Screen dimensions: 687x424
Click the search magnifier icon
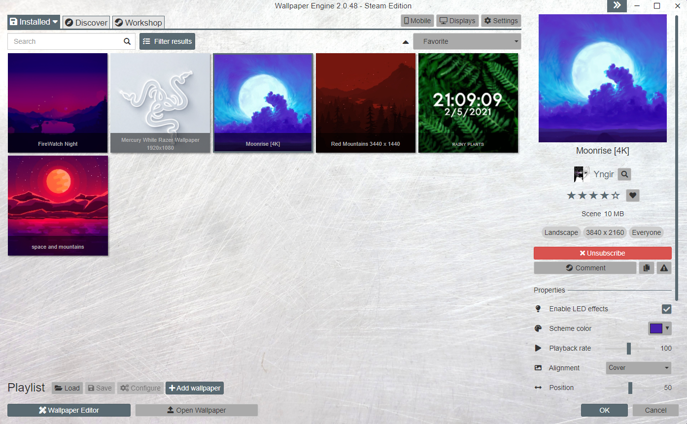click(127, 41)
